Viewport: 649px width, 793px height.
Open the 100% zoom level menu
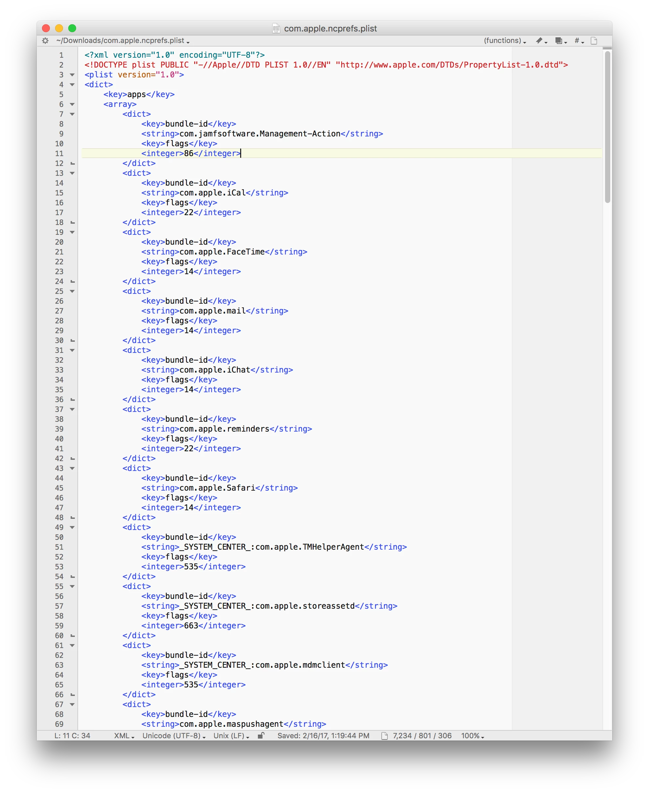click(x=472, y=736)
